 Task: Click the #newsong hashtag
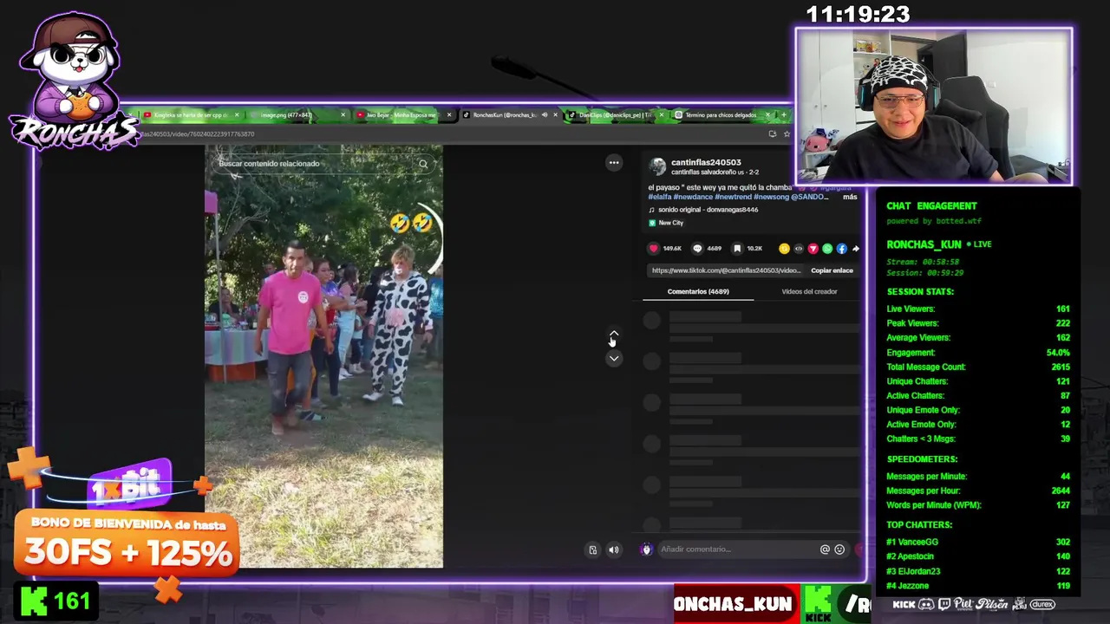[x=771, y=197]
